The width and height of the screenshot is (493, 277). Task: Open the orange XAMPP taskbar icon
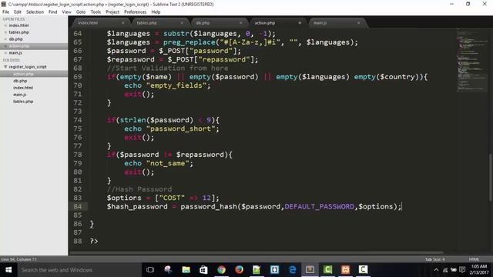[346, 270]
